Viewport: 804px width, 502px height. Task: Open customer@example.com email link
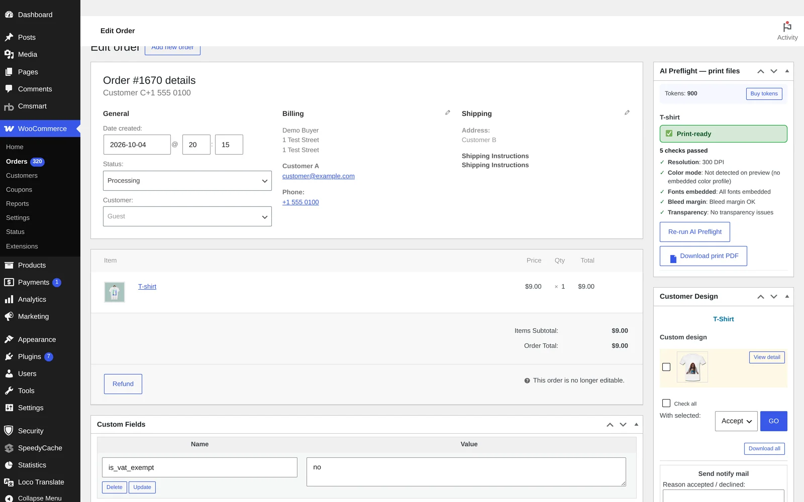click(319, 176)
